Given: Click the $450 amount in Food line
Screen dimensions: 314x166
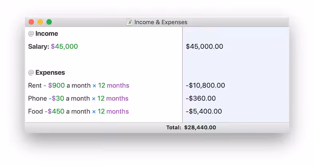Looking at the screenshot, I should 56,111.
